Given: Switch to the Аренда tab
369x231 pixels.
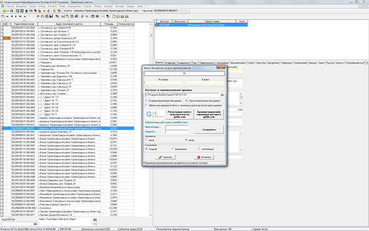Looking at the screenshot, I should pos(313,63).
